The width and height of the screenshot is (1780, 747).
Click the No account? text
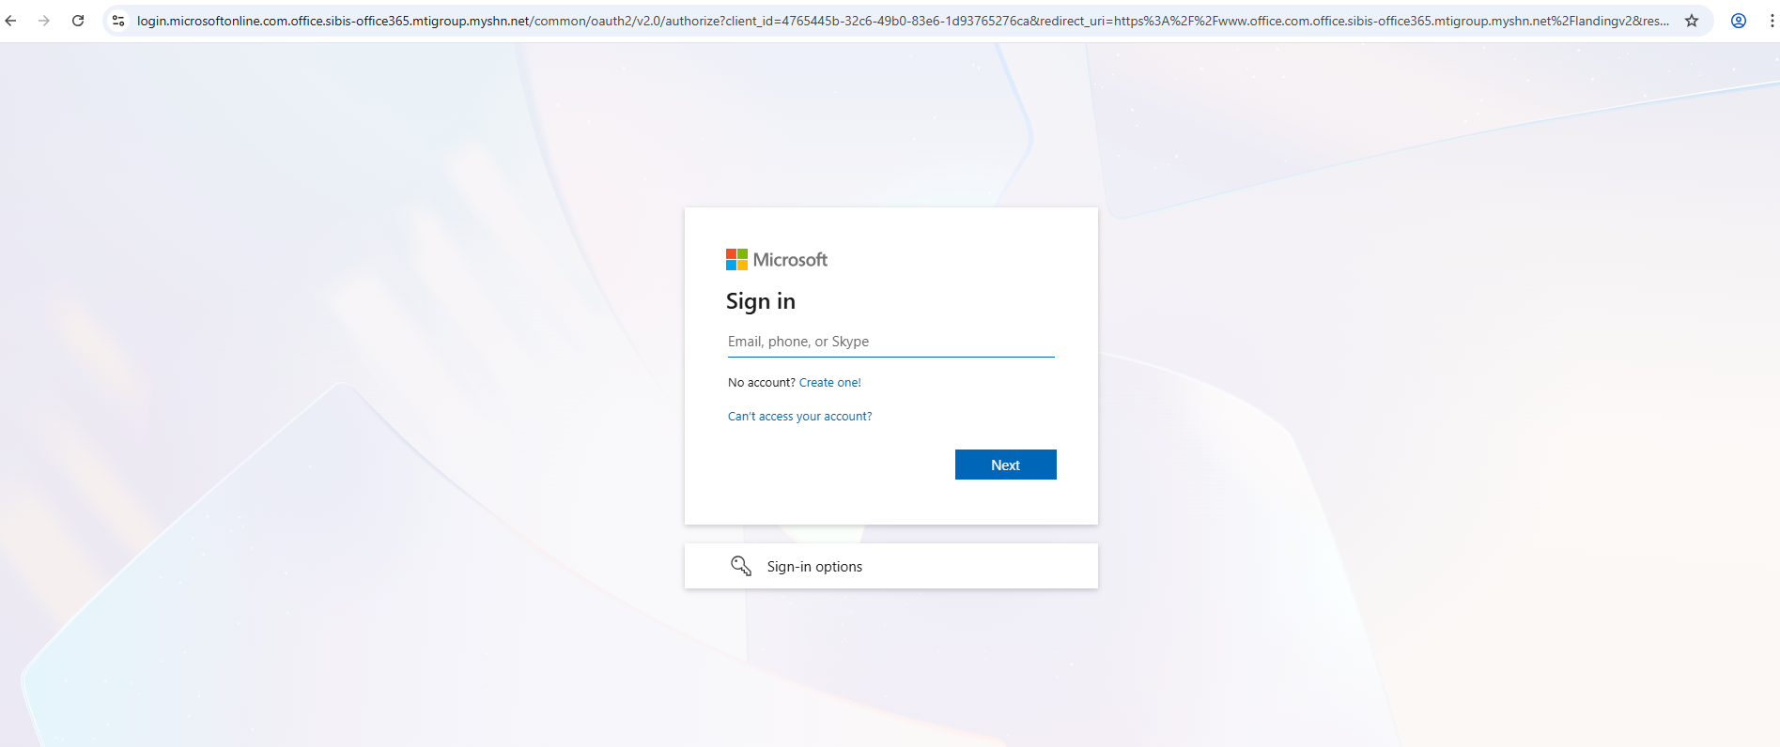coord(762,383)
